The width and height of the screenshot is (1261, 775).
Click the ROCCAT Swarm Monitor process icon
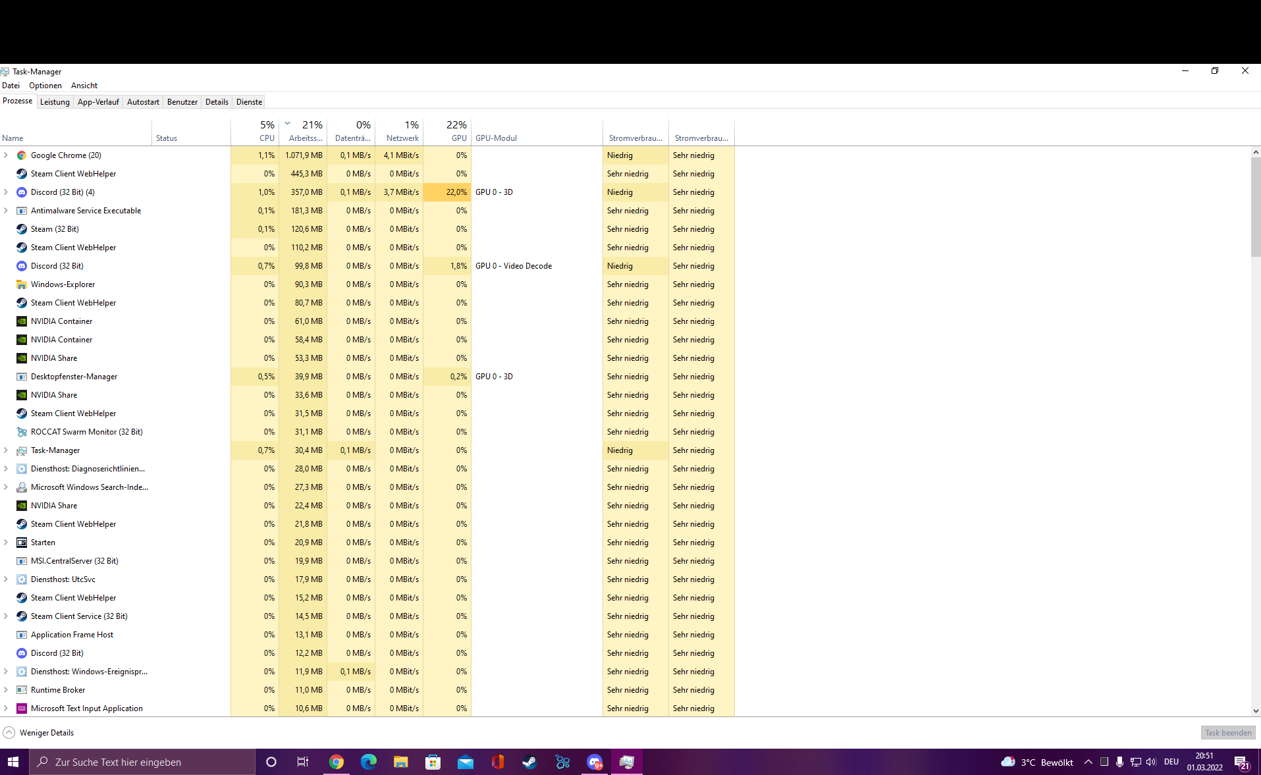tap(22, 432)
